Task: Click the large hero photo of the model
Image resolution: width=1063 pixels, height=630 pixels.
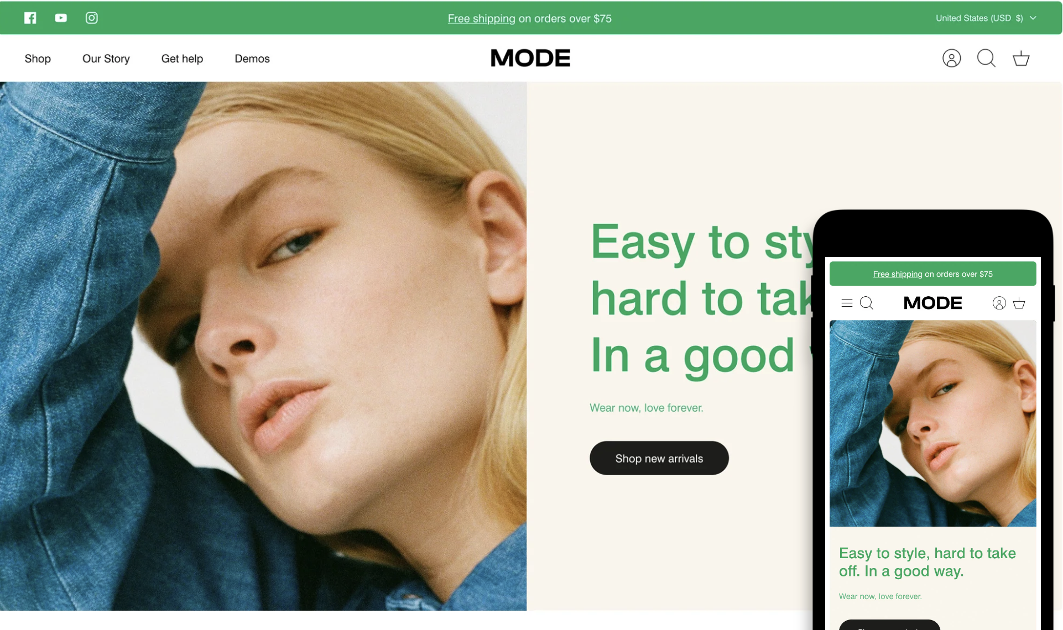Action: point(263,346)
